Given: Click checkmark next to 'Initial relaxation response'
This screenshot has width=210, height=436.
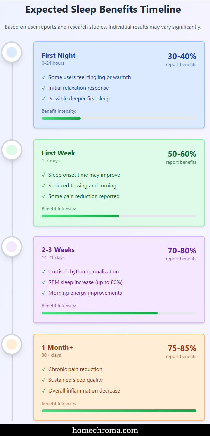Looking at the screenshot, I should 44,88.
